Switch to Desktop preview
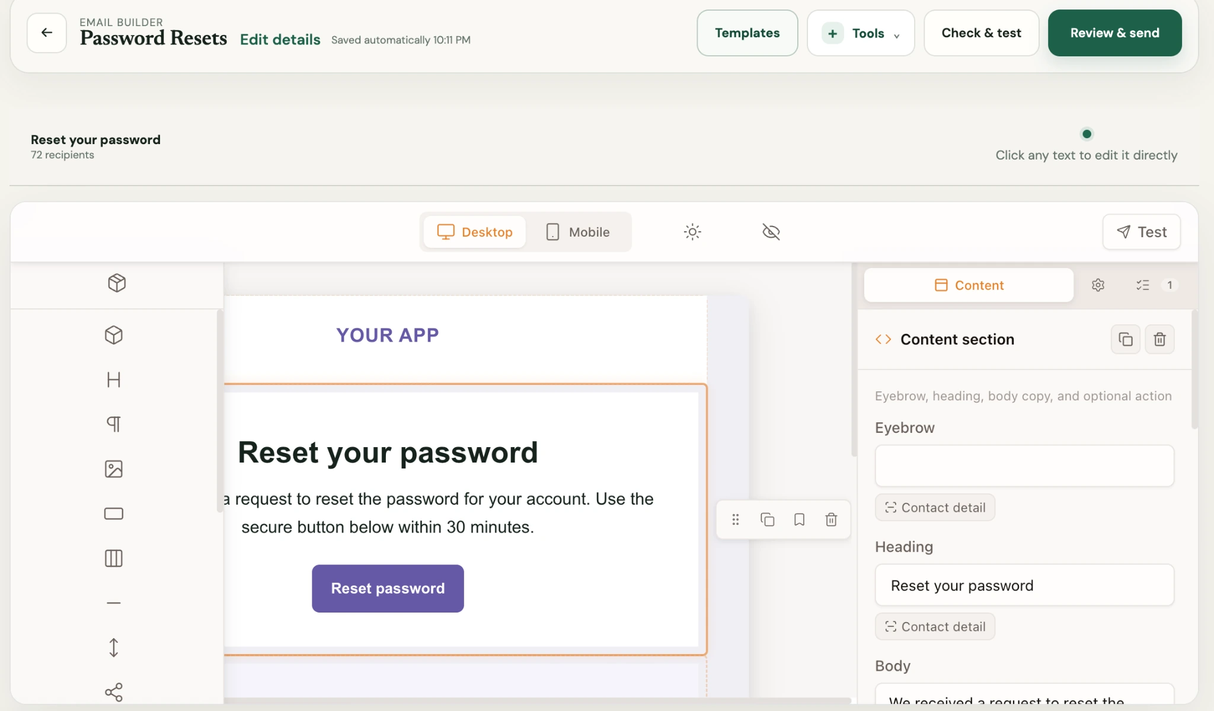Image resolution: width=1214 pixels, height=711 pixels. 475,232
